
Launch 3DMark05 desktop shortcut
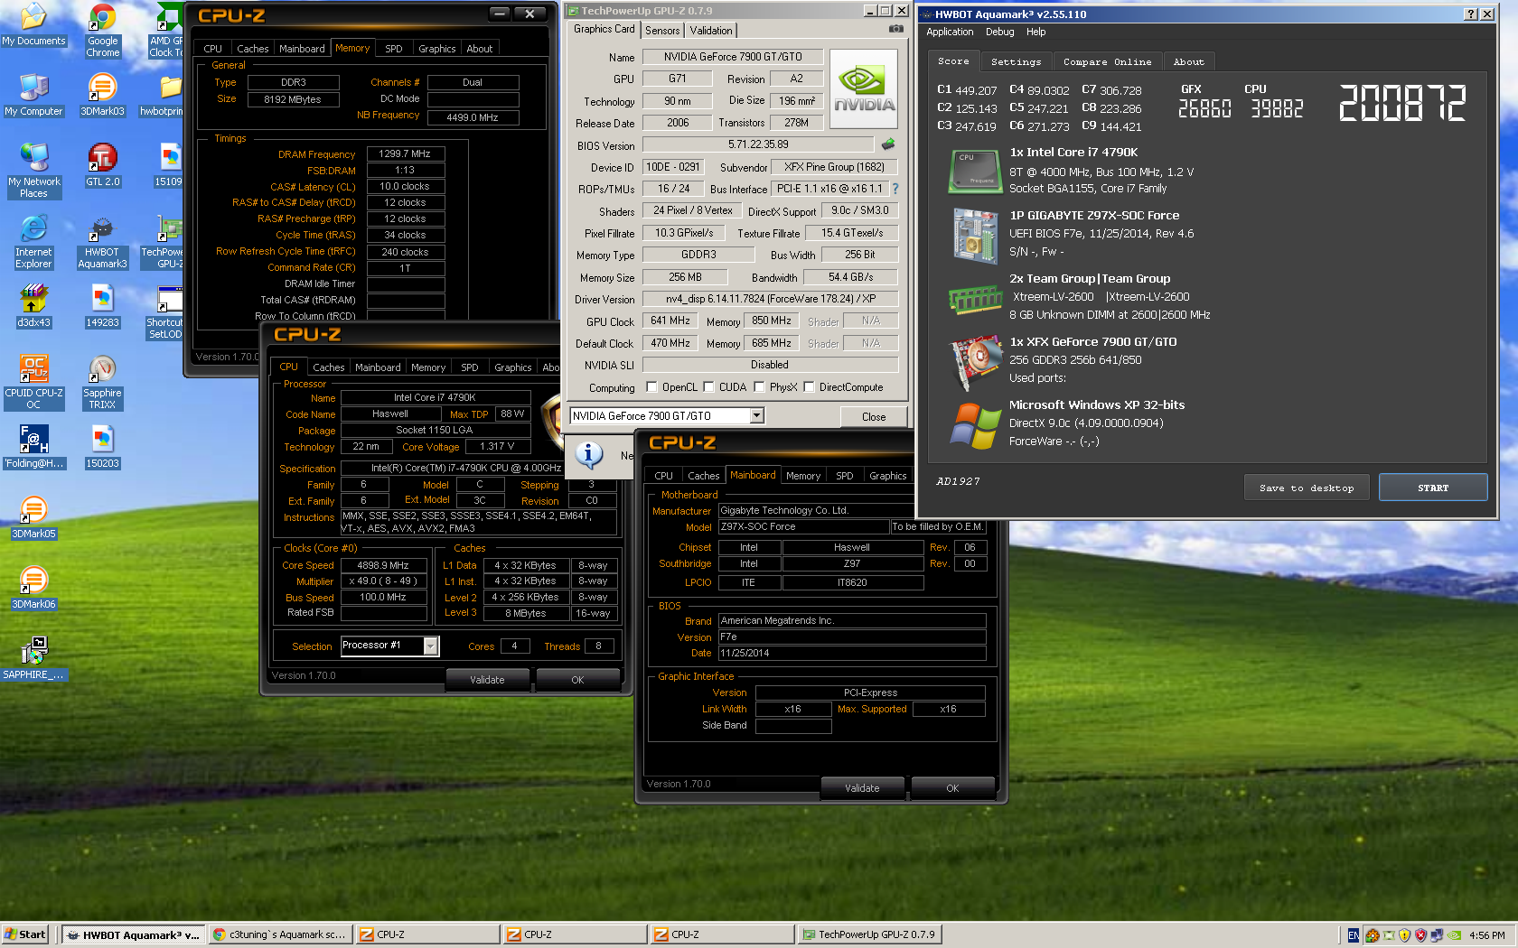pyautogui.click(x=33, y=517)
